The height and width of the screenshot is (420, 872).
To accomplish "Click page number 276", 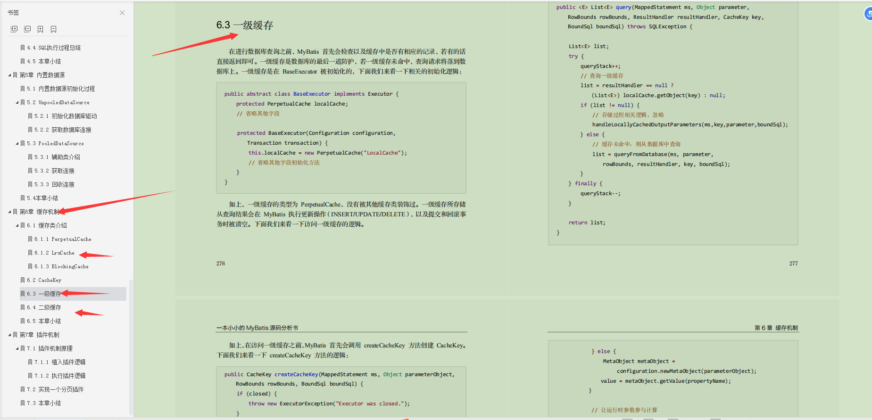I will click(x=221, y=264).
